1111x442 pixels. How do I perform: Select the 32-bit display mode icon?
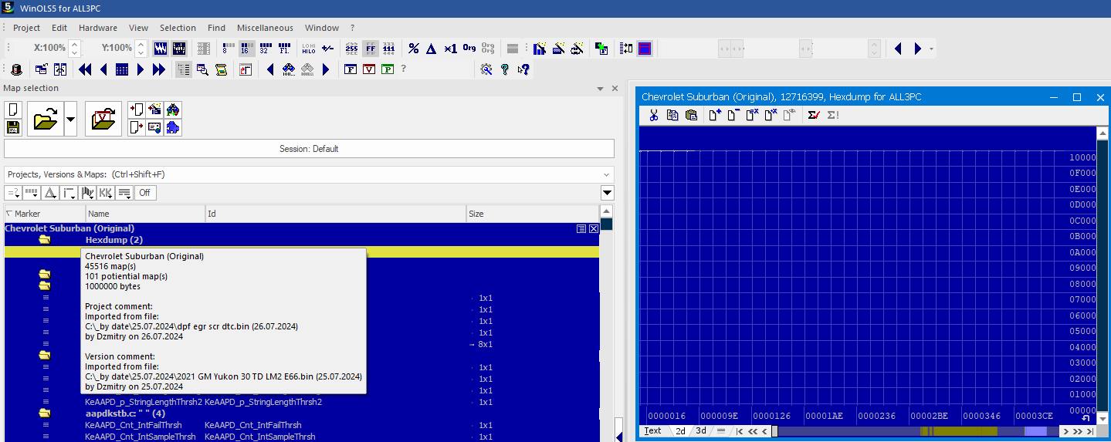pyautogui.click(x=265, y=48)
